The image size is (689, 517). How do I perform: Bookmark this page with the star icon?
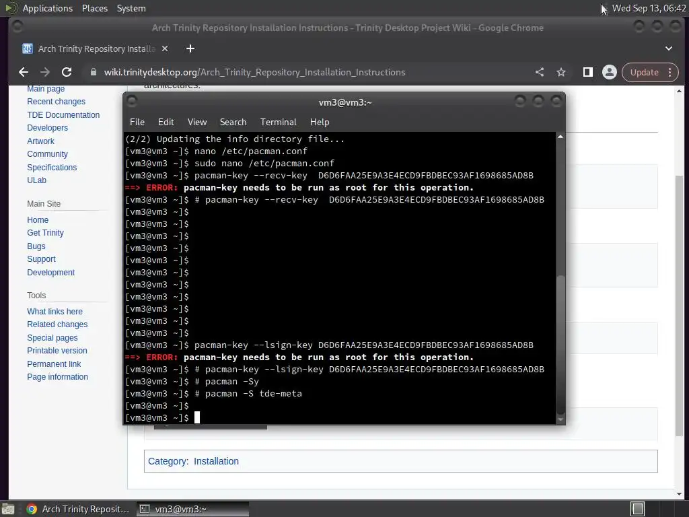pos(561,72)
